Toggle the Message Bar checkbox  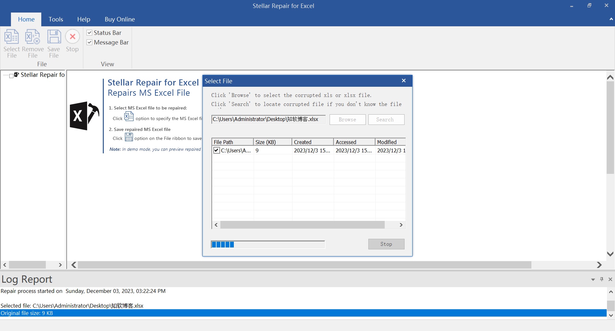90,42
